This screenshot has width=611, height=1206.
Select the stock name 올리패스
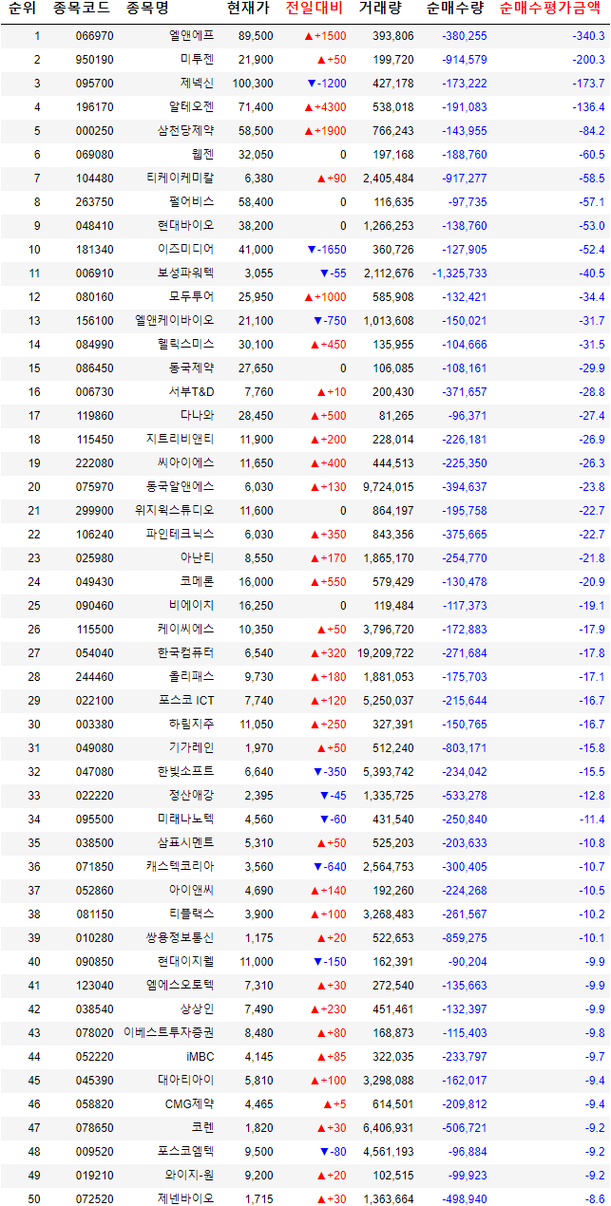(191, 677)
